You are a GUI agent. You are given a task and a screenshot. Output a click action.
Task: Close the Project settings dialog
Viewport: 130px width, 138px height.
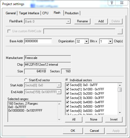(122, 3)
